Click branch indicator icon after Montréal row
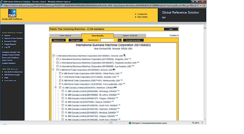 [117, 112]
